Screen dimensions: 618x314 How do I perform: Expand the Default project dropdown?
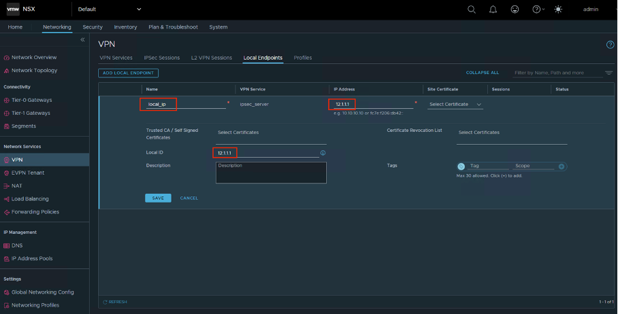(x=139, y=10)
